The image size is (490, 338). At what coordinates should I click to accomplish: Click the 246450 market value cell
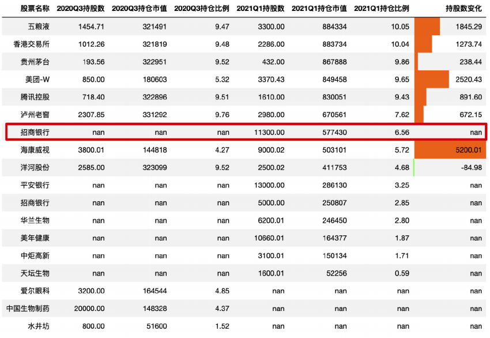(x=335, y=220)
